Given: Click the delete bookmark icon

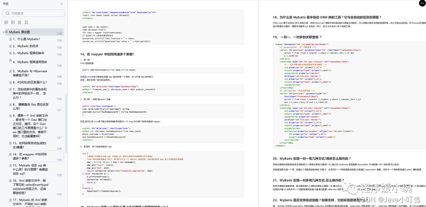Looking at the screenshot, I should tap(26, 22).
